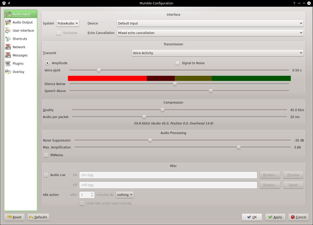Click the '59.8 kbit/s' bandwidth summary text

tap(174, 123)
